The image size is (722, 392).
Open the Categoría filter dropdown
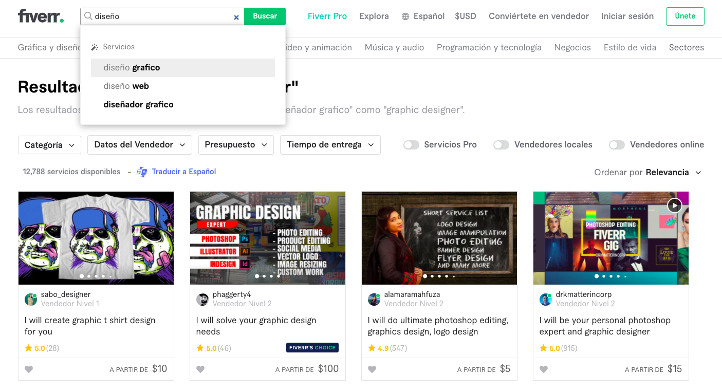tap(49, 145)
